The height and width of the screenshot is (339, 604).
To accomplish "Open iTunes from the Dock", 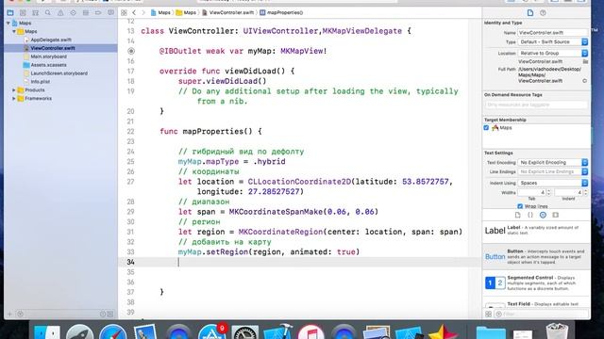I will (310, 332).
